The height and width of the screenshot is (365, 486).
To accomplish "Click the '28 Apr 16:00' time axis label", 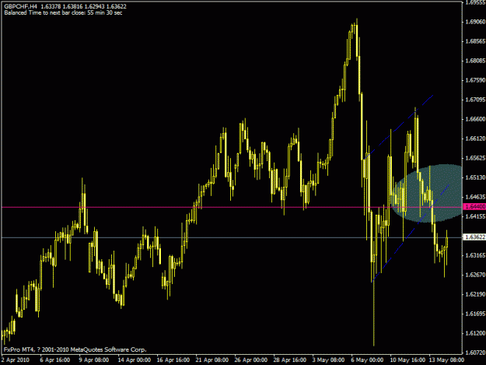I will pos(290,360).
